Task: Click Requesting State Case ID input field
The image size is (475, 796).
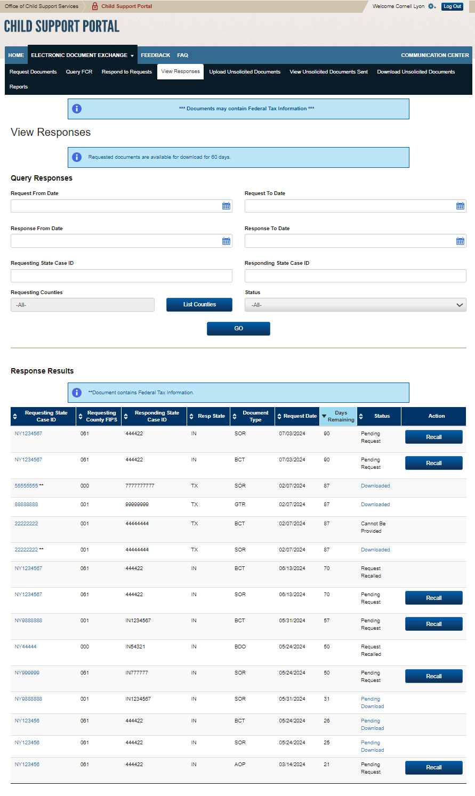Action: click(x=122, y=276)
